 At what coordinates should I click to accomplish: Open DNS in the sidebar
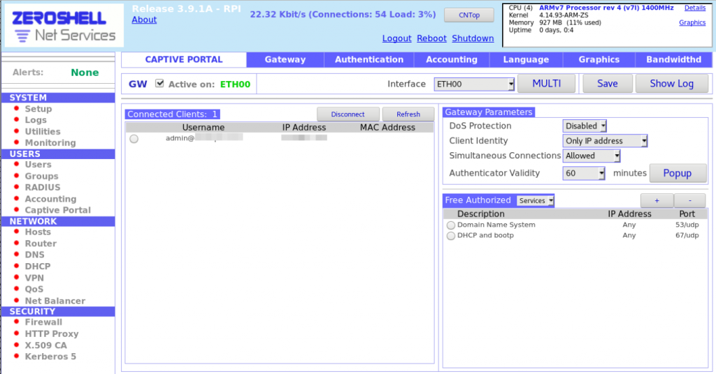tap(35, 255)
